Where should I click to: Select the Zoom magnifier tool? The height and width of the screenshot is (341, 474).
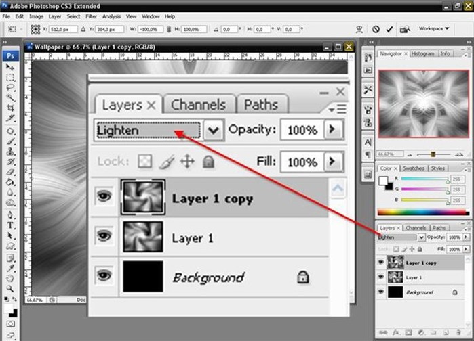[10, 288]
